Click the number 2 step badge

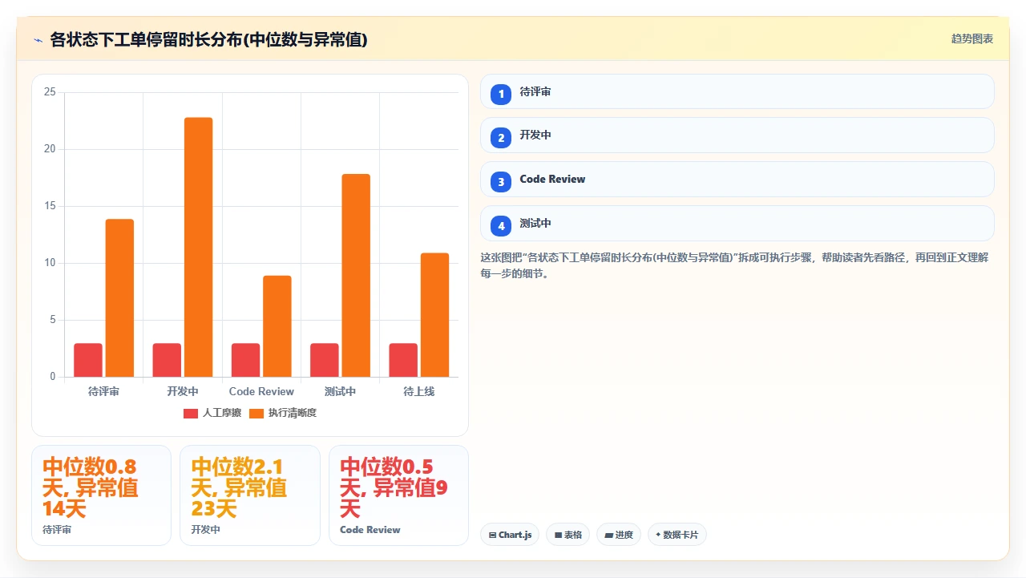pyautogui.click(x=501, y=139)
